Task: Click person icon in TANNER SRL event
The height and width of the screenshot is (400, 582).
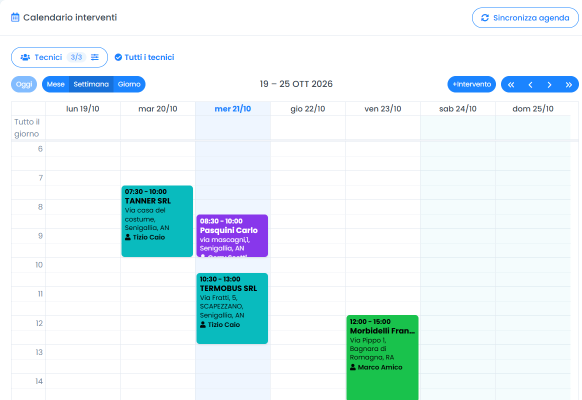Action: coord(127,237)
